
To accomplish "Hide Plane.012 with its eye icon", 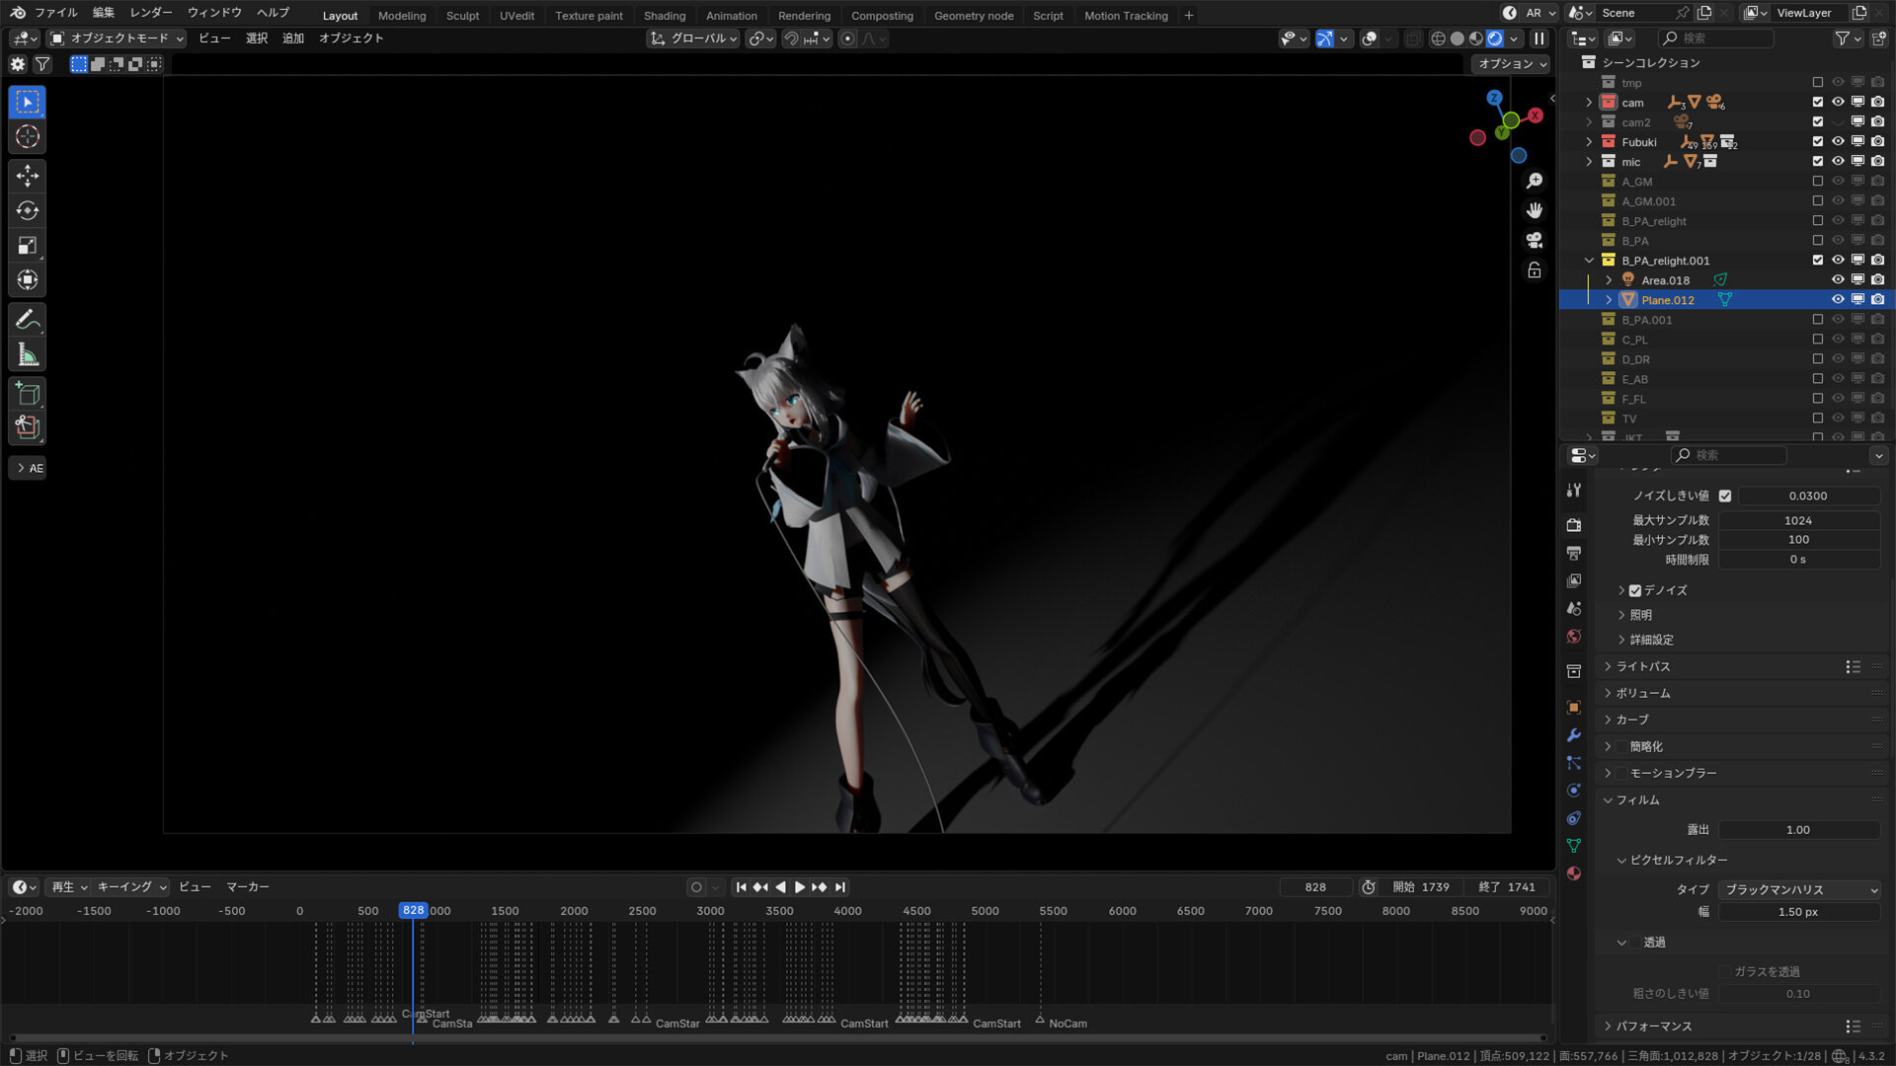I will point(1838,300).
